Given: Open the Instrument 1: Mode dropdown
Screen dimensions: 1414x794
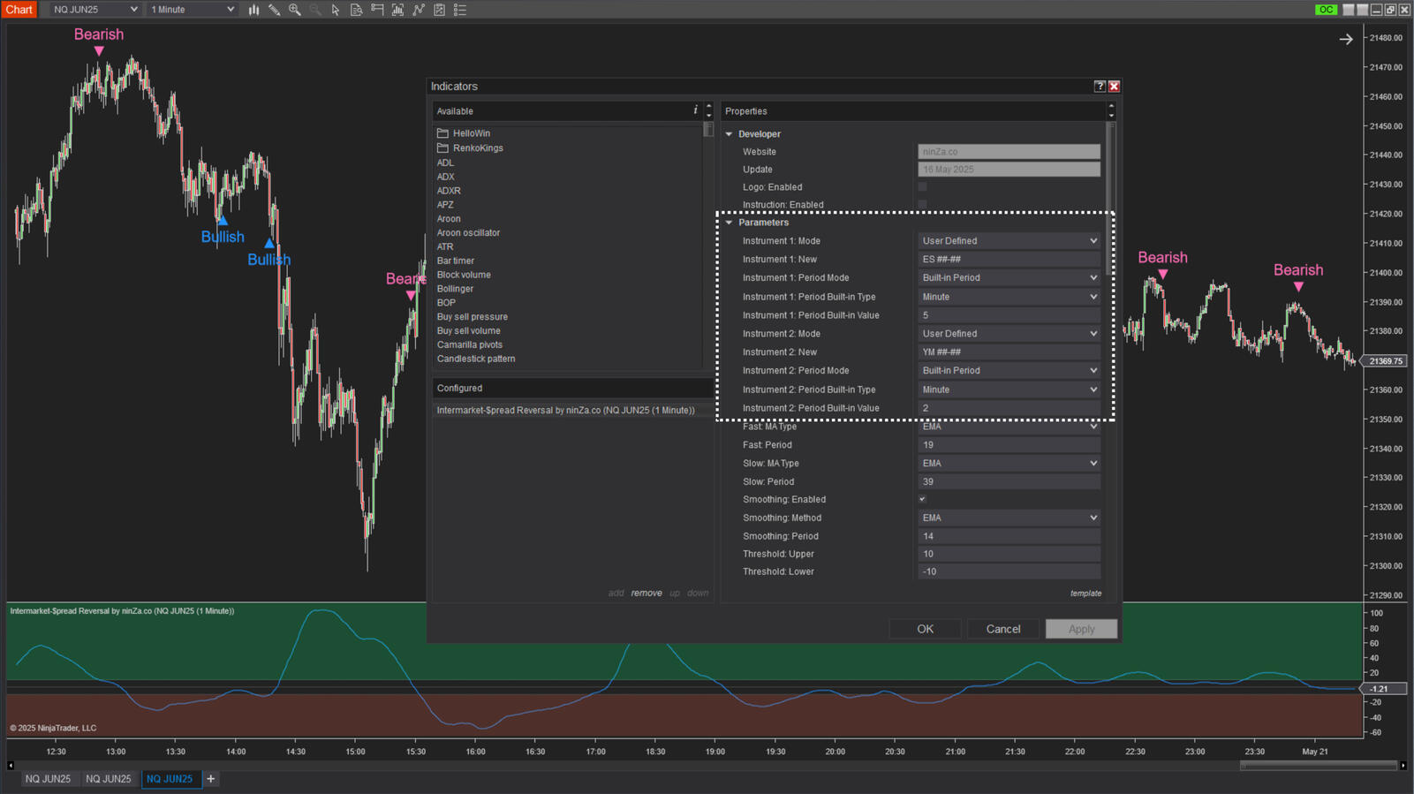Looking at the screenshot, I should [x=1009, y=241].
